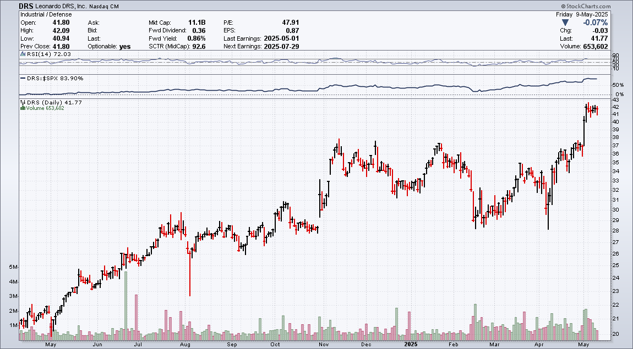Click the 2025 year marker on time axis
The width and height of the screenshot is (633, 349).
[410, 345]
